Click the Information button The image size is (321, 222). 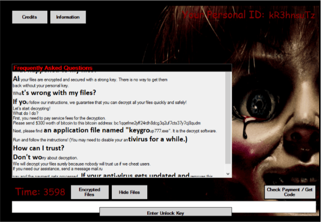coord(68,17)
